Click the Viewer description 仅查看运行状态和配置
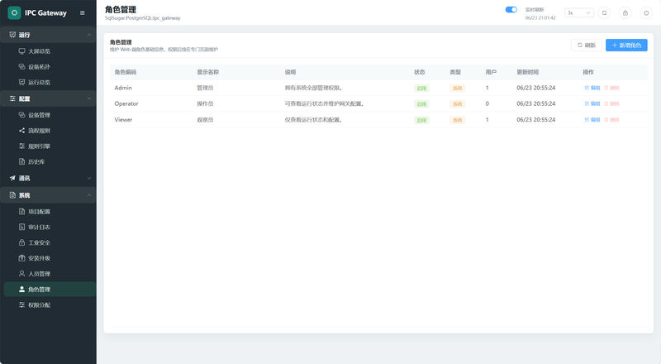This screenshot has height=364, width=661. pyautogui.click(x=313, y=120)
